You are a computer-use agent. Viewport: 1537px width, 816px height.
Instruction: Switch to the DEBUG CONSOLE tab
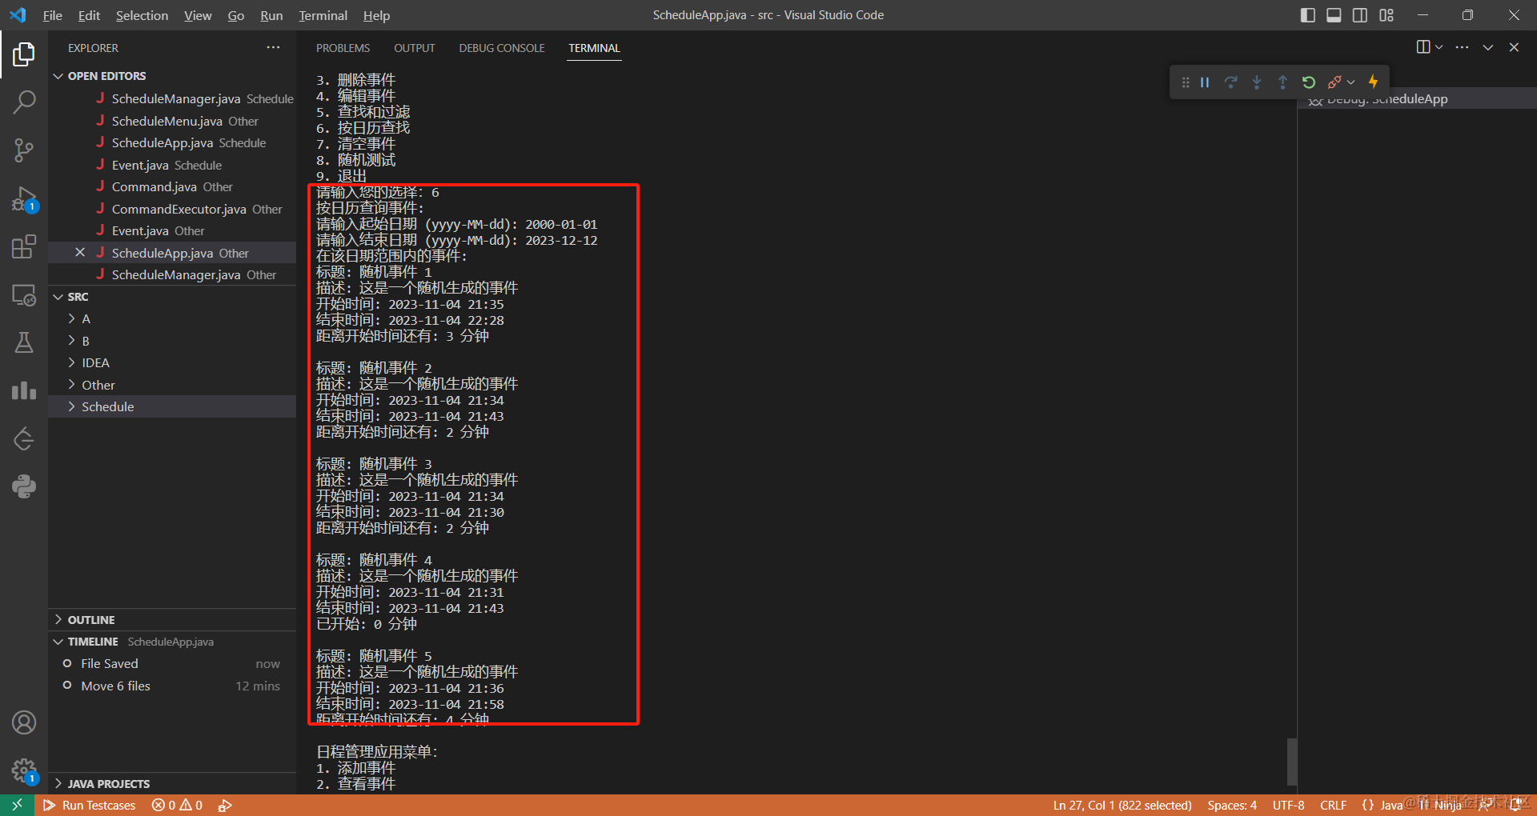point(502,48)
